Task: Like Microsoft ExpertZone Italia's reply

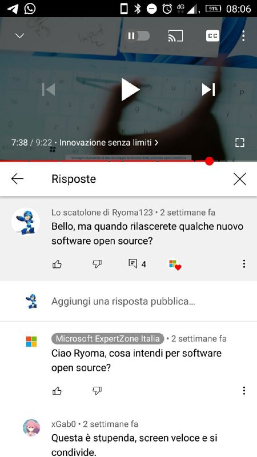Action: (57, 391)
